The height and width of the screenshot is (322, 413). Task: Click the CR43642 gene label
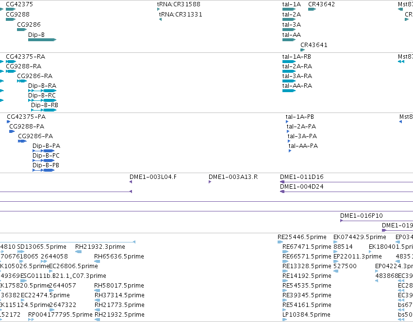pyautogui.click(x=321, y=4)
